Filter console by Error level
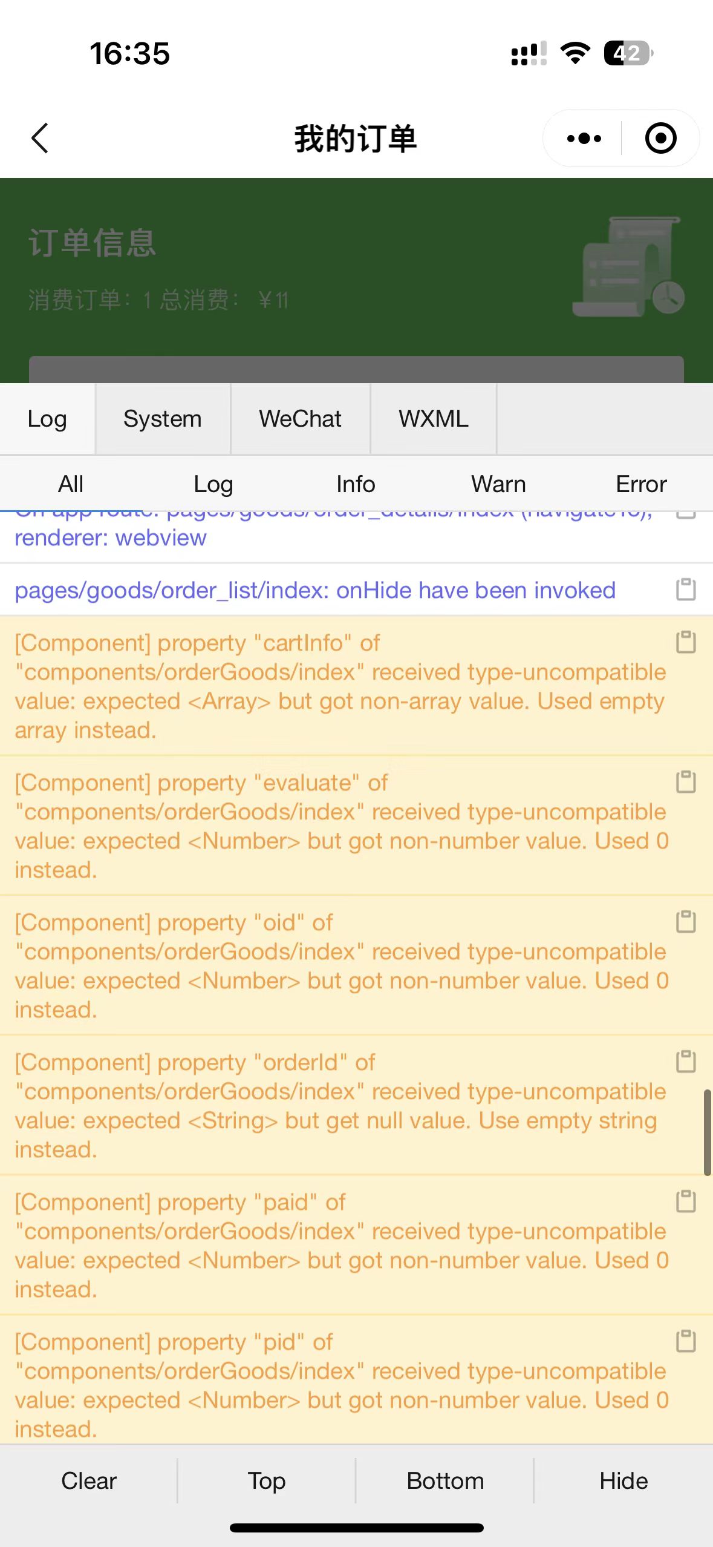The height and width of the screenshot is (1547, 713). pyautogui.click(x=641, y=484)
